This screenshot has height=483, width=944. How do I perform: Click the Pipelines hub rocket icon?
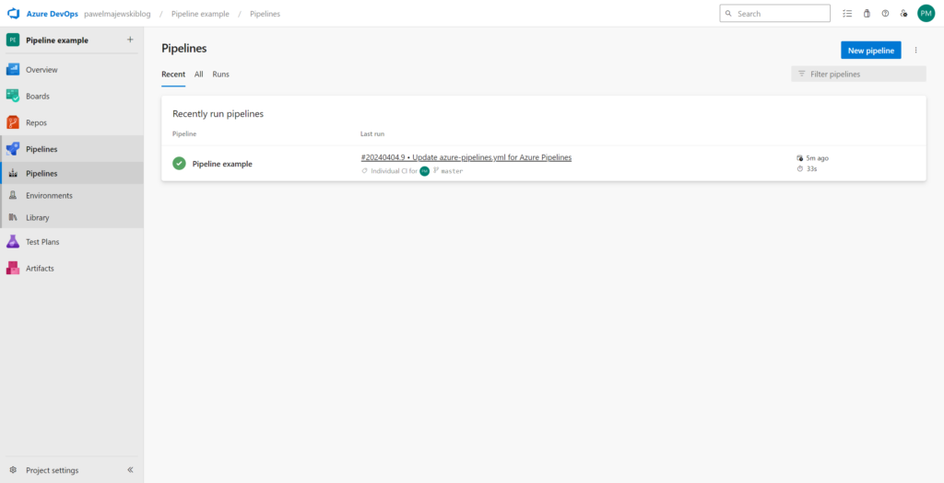tap(13, 149)
